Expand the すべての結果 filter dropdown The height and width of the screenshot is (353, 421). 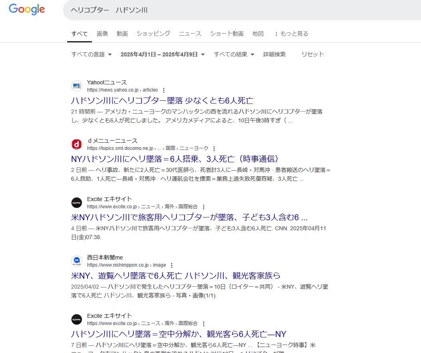coord(234,54)
